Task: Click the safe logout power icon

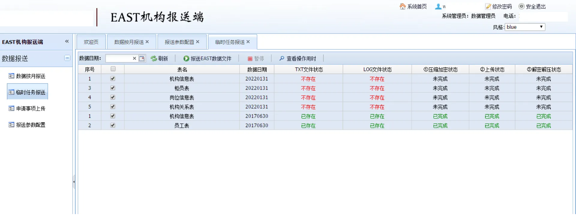Action: coord(522,6)
